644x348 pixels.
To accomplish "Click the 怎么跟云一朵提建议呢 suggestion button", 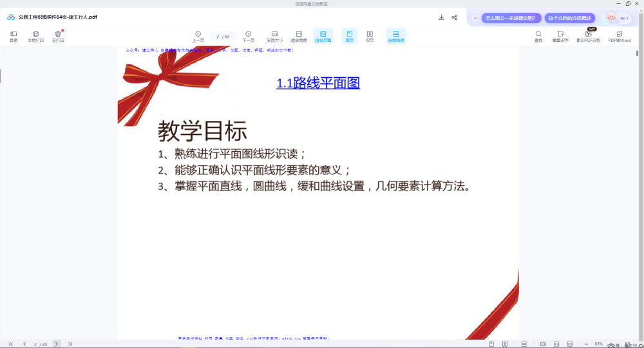I will pos(511,18).
